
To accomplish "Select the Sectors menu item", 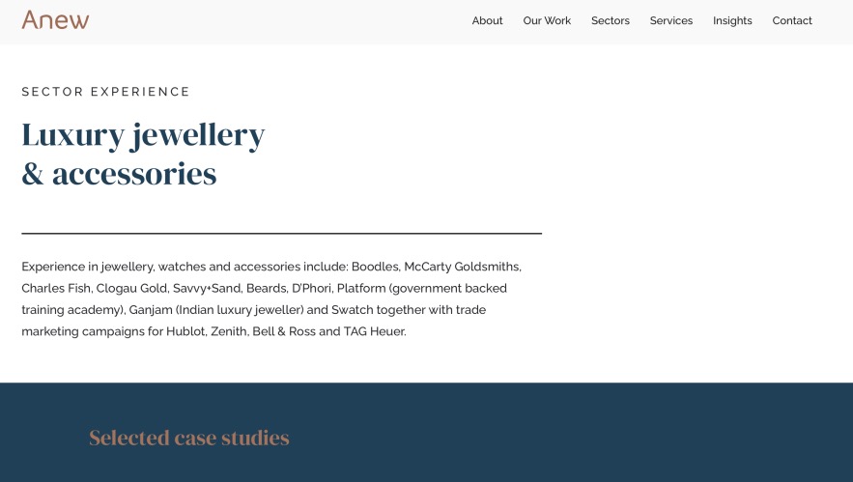I will coord(610,21).
